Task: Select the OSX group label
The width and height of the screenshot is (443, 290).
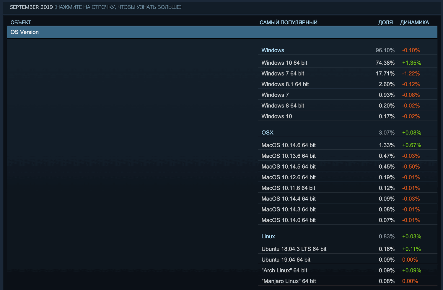Action: (268, 133)
